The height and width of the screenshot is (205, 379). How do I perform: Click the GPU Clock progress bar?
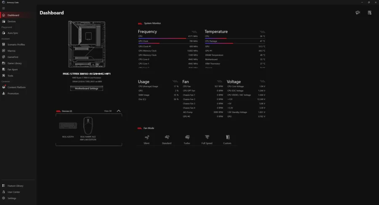coord(168,43)
